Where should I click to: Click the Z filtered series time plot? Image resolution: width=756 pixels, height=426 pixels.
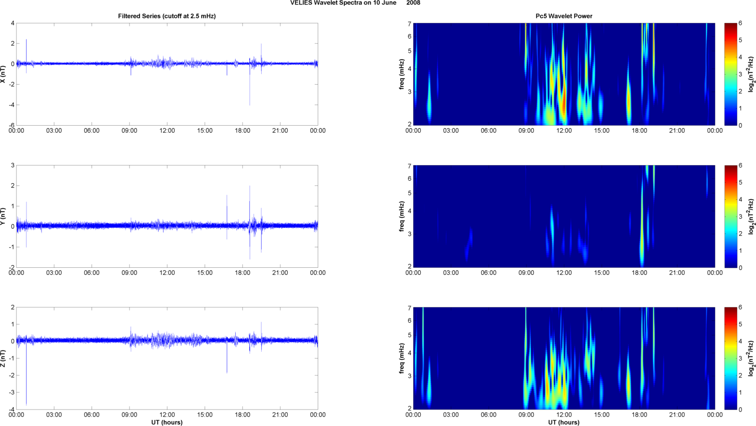click(x=167, y=358)
